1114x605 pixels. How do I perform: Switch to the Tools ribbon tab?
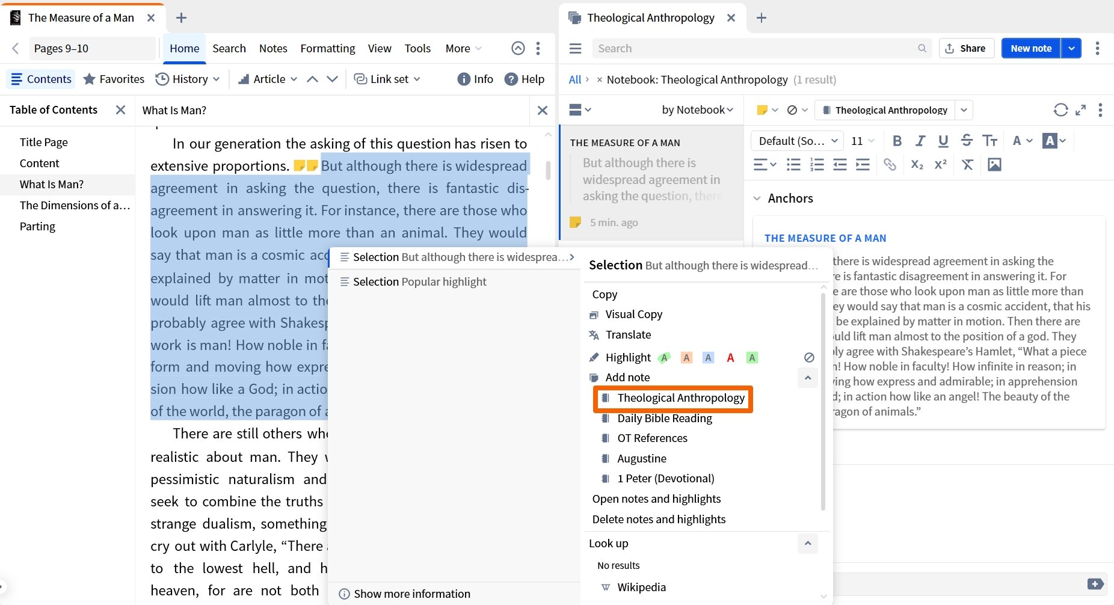(417, 49)
